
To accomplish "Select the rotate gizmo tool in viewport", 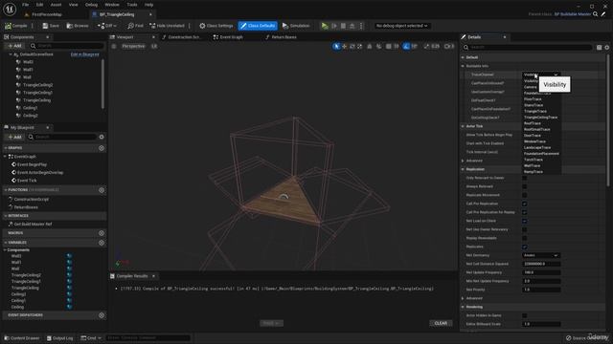I will coord(352,47).
